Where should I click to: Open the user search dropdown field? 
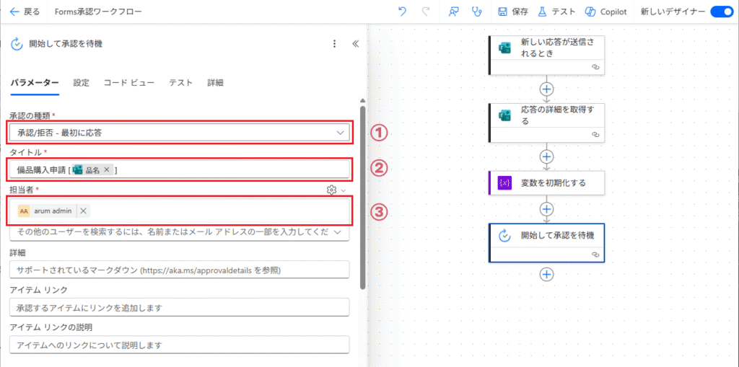pyautogui.click(x=179, y=232)
